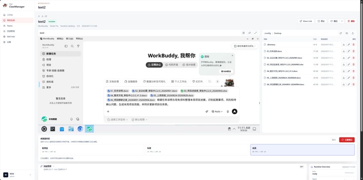The image size is (363, 180).
Task: Refresh the Desktop file list
Action: pos(341,33)
